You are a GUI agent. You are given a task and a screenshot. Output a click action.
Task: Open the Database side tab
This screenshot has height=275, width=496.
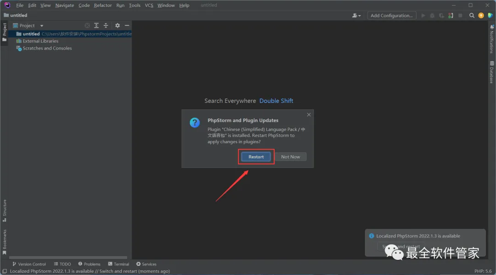tap(491, 72)
